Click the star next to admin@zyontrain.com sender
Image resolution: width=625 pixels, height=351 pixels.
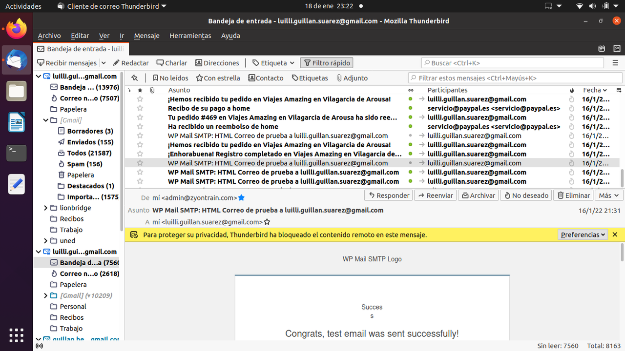[241, 198]
